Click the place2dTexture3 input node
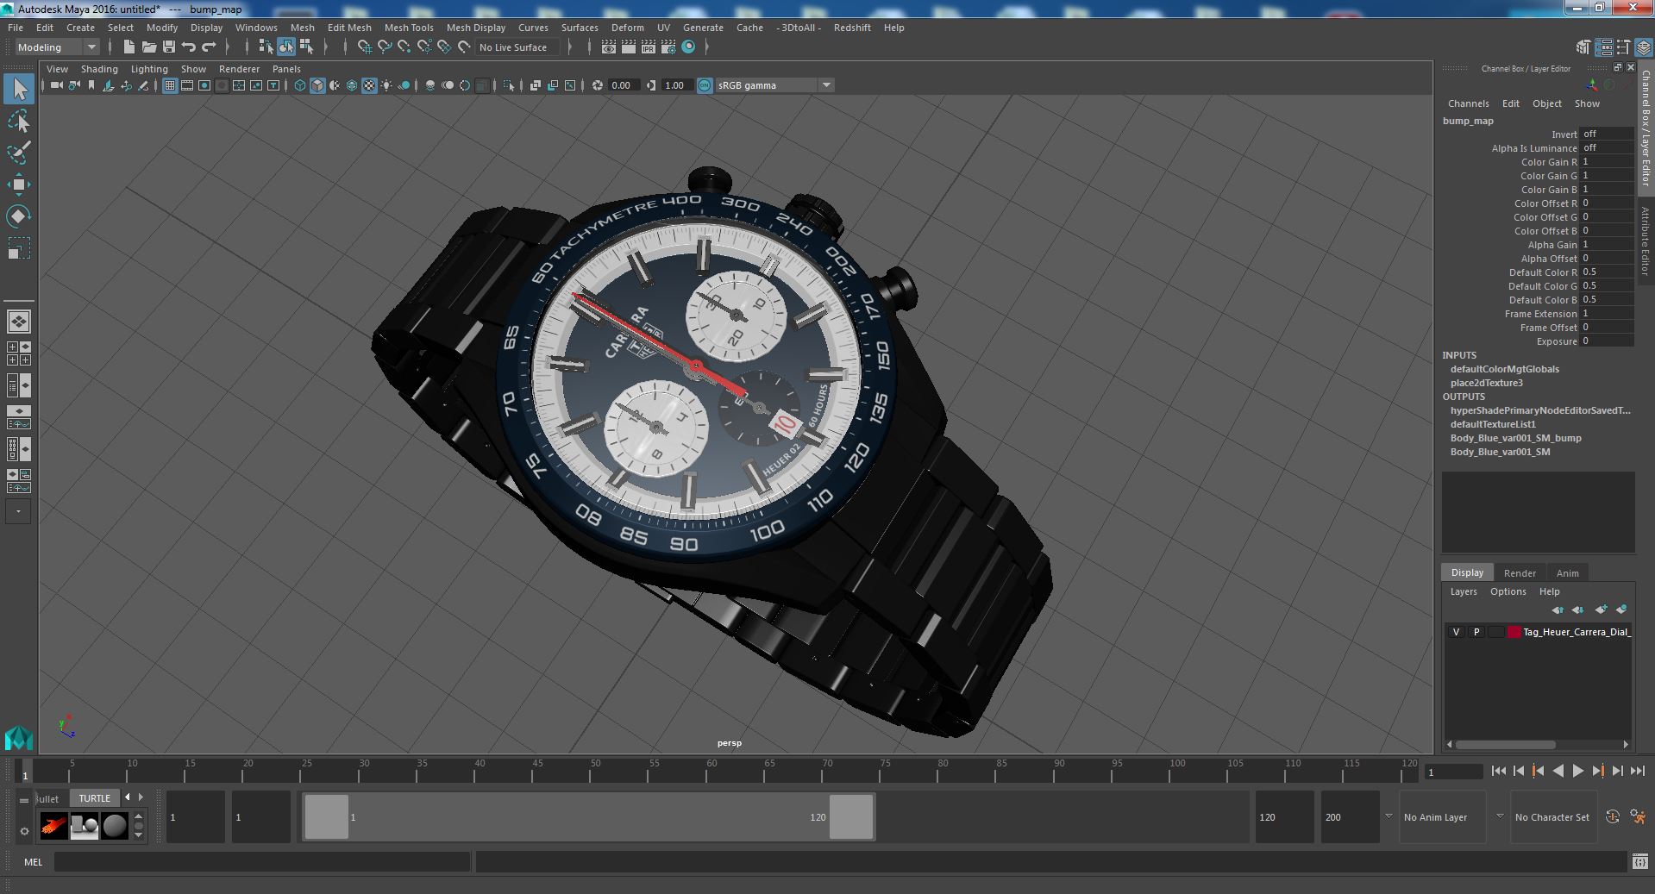Image resolution: width=1655 pixels, height=894 pixels. 1486,383
